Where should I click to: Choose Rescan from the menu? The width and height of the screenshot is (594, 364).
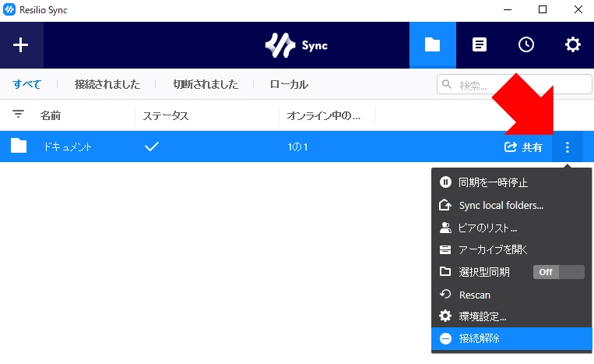tap(511, 295)
